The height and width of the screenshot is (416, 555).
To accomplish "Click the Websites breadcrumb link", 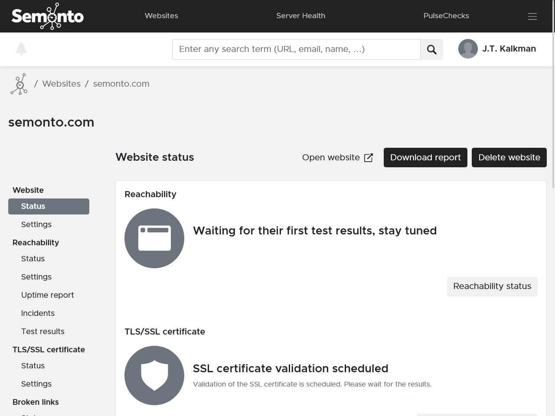I will 61,84.
